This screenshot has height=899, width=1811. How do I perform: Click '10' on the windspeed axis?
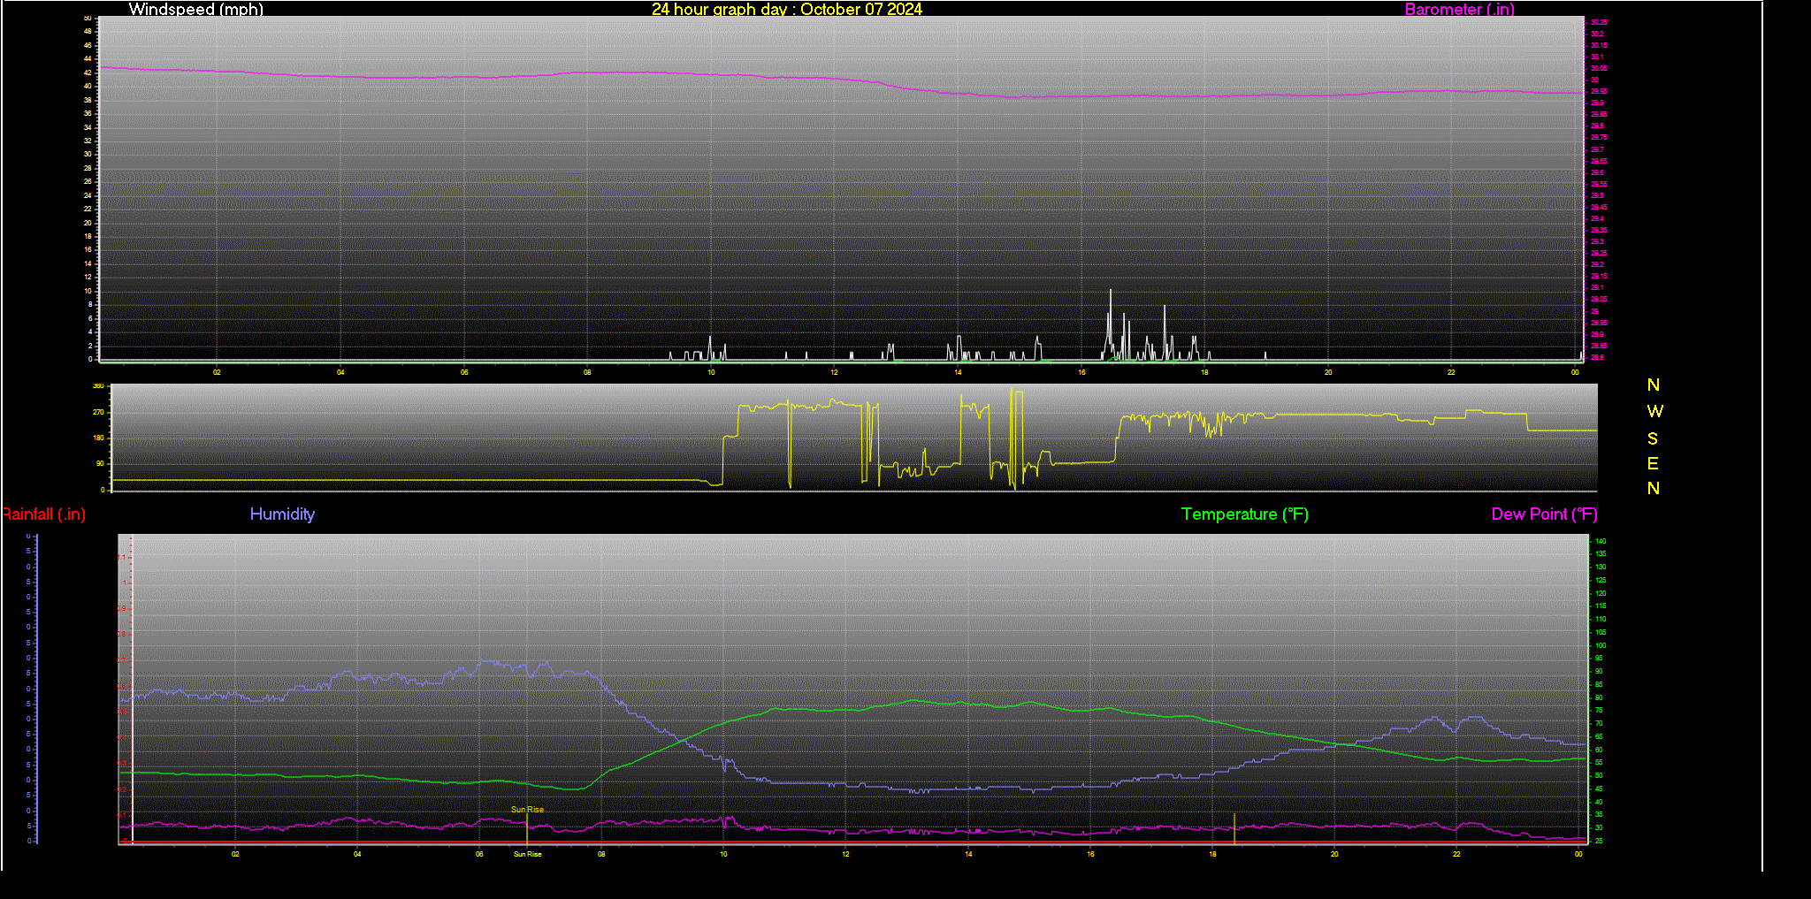[x=88, y=291]
